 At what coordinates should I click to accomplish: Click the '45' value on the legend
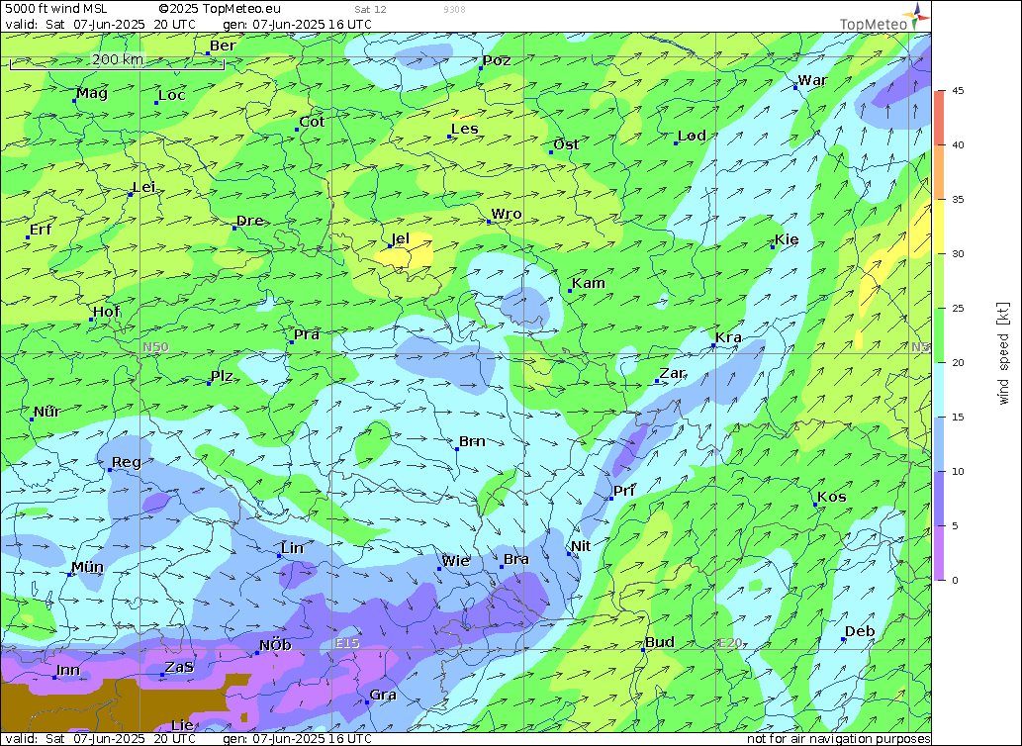point(958,91)
